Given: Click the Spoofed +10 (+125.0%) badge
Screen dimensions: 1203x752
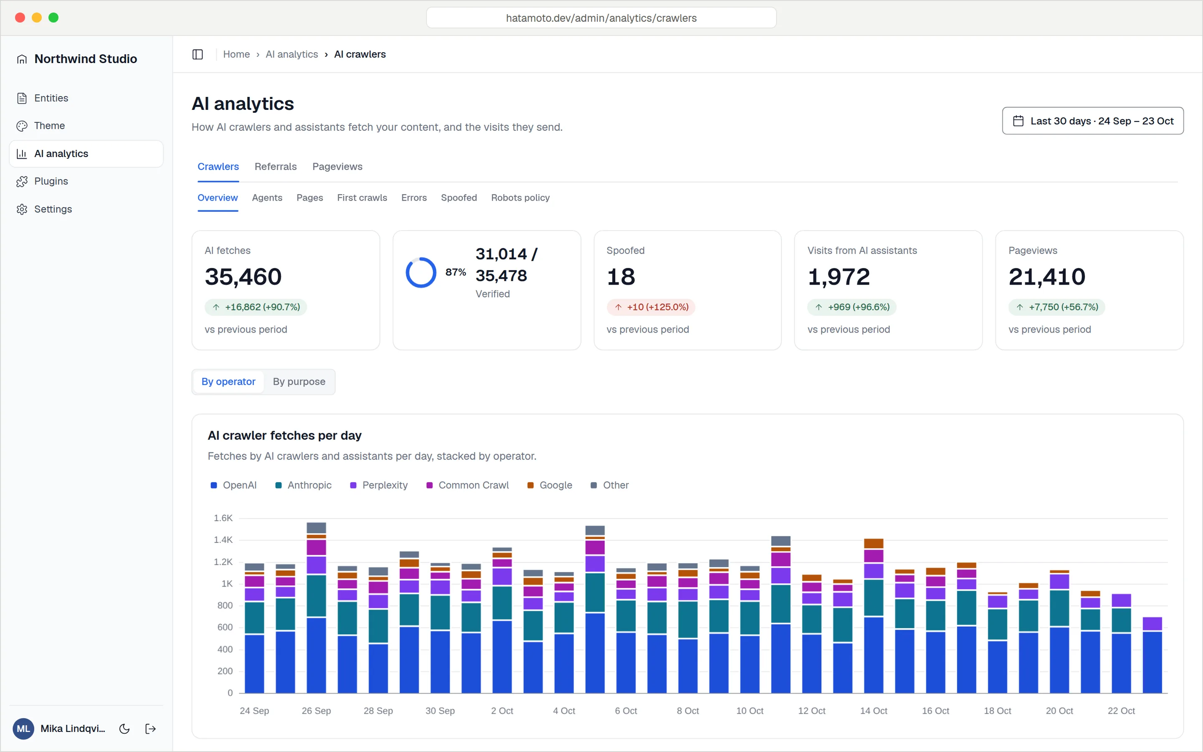Looking at the screenshot, I should (x=651, y=307).
